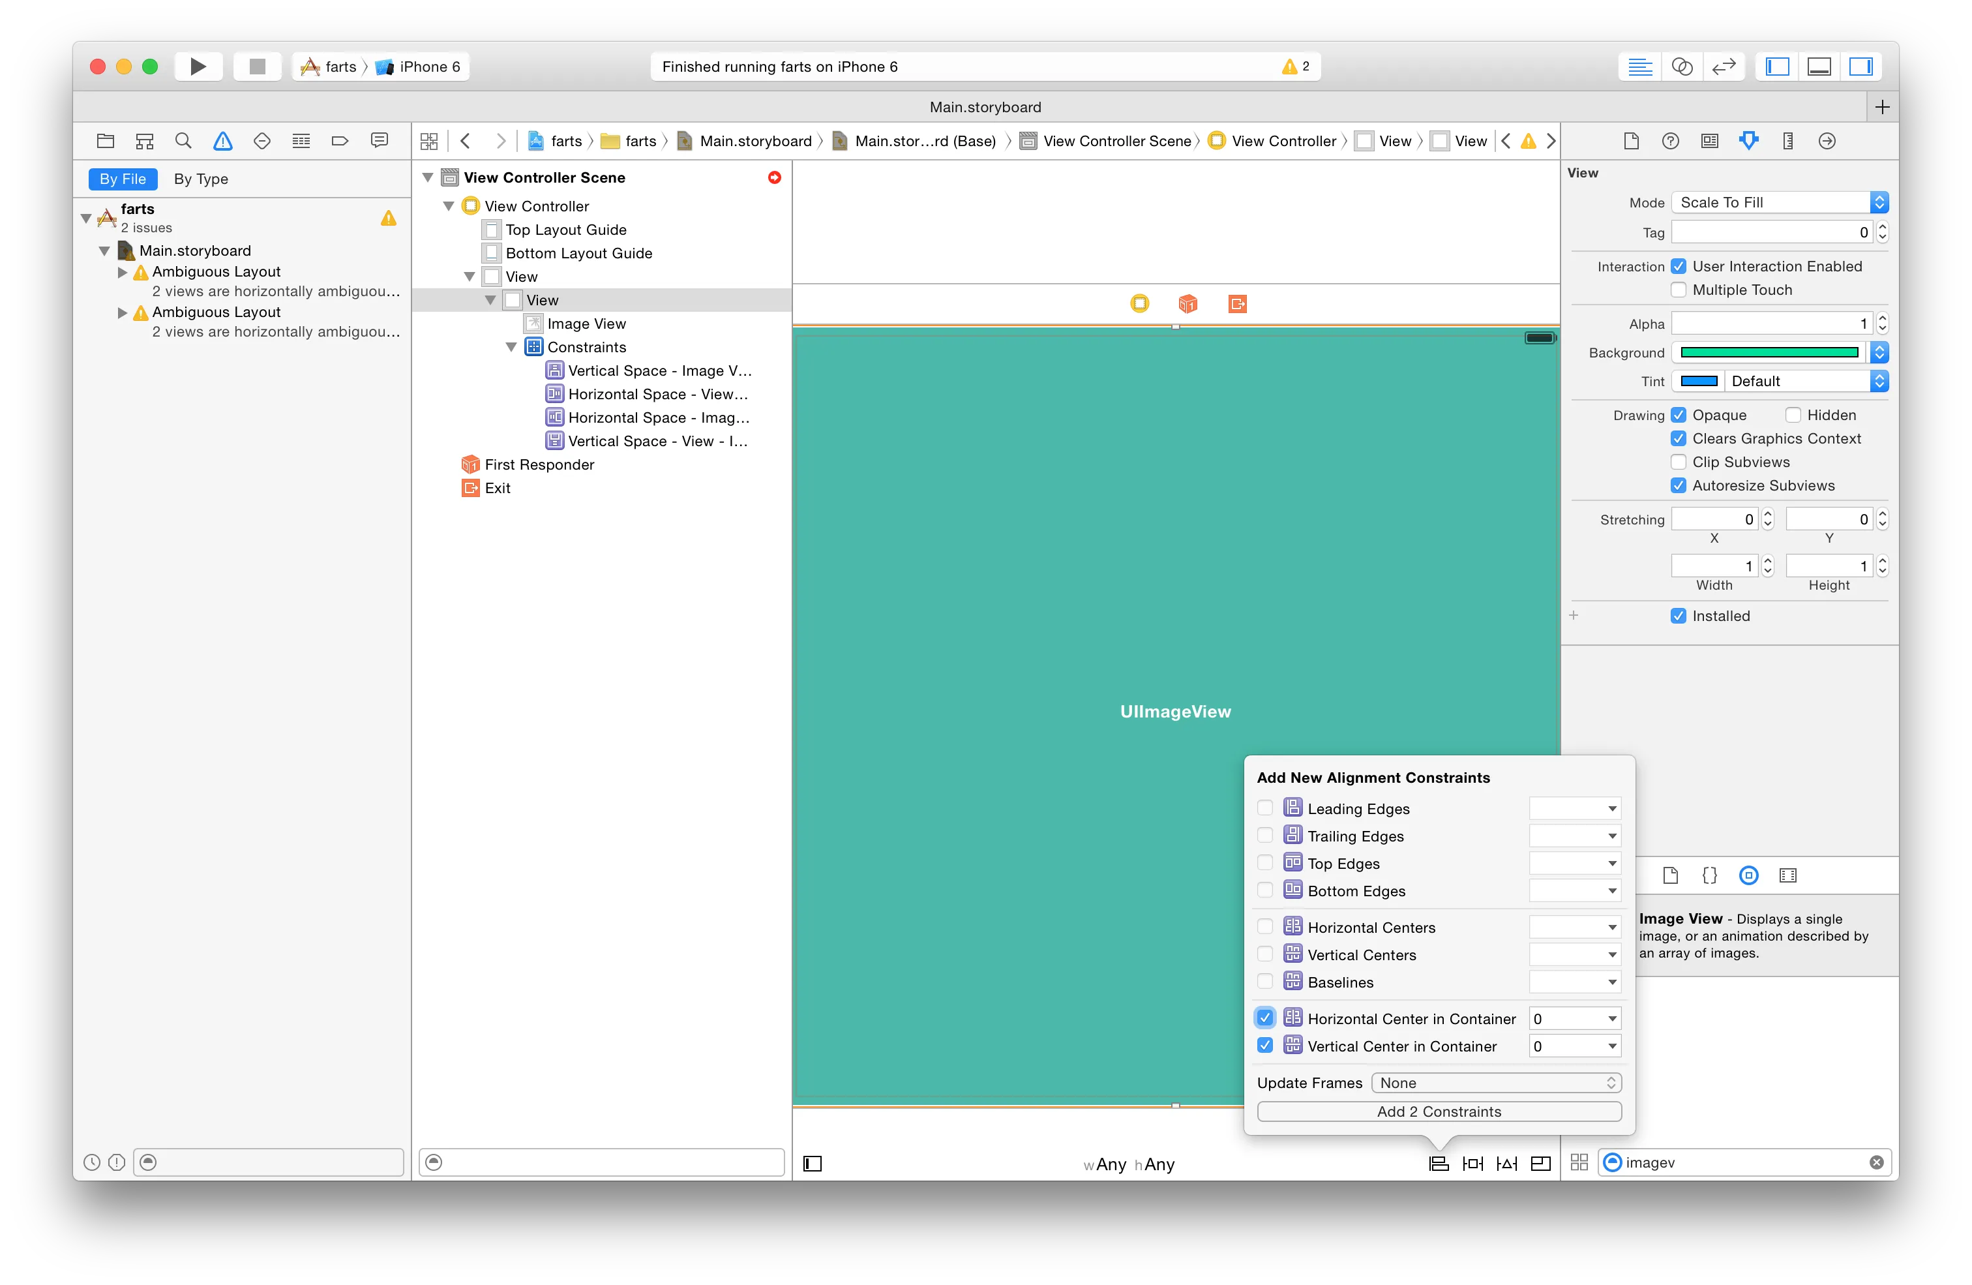
Task: Click Add 2 Constraints button
Action: [1439, 1111]
